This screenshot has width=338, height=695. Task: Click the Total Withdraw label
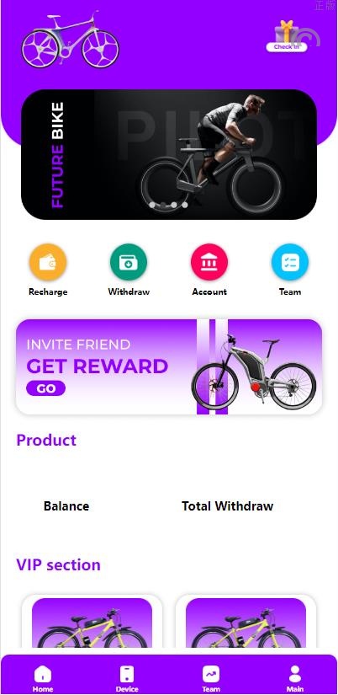227,506
